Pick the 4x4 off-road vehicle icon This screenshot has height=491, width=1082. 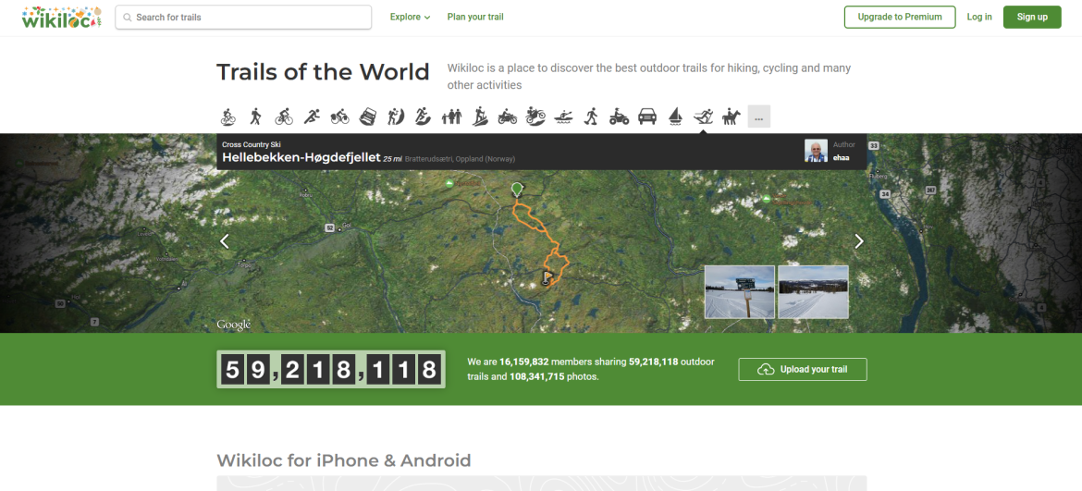(x=368, y=117)
